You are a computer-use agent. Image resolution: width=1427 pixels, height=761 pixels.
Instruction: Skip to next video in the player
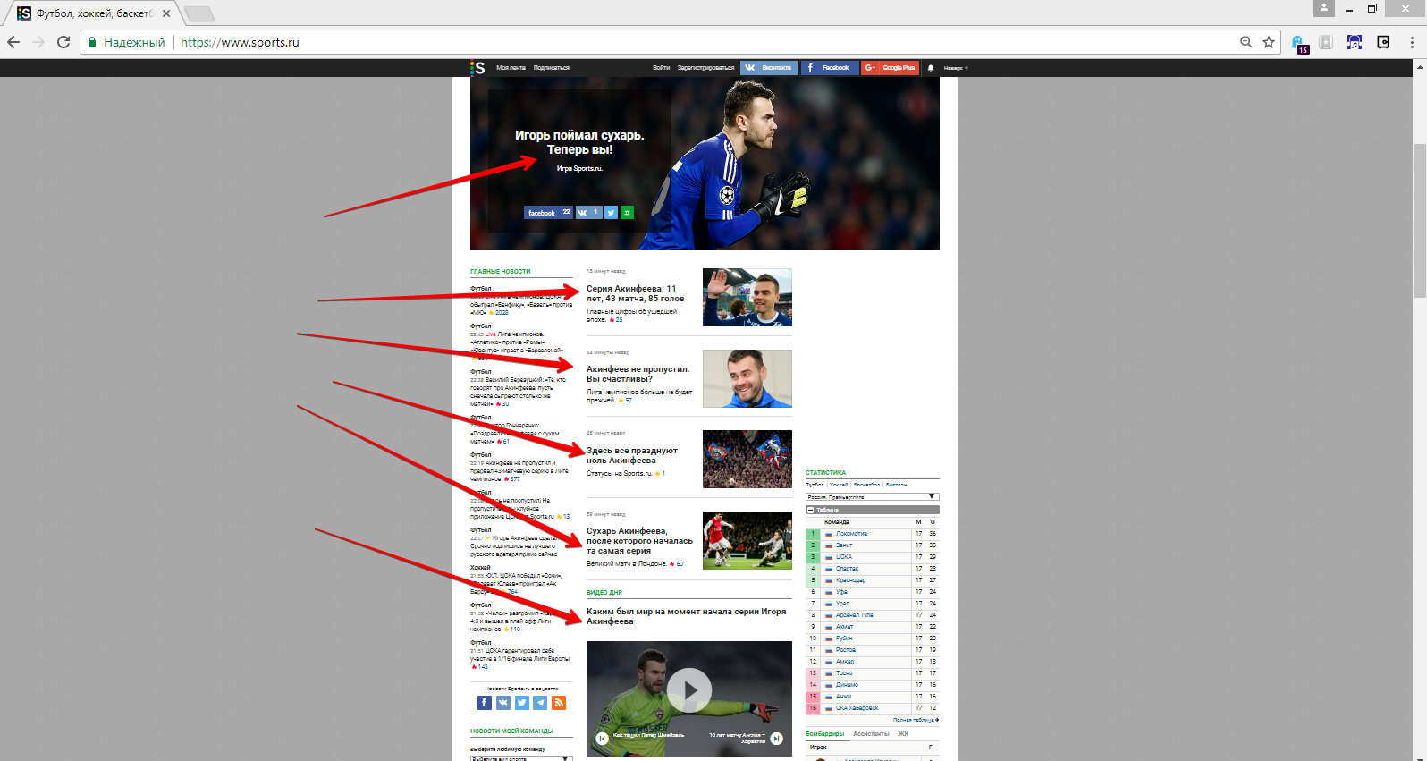coord(776,738)
